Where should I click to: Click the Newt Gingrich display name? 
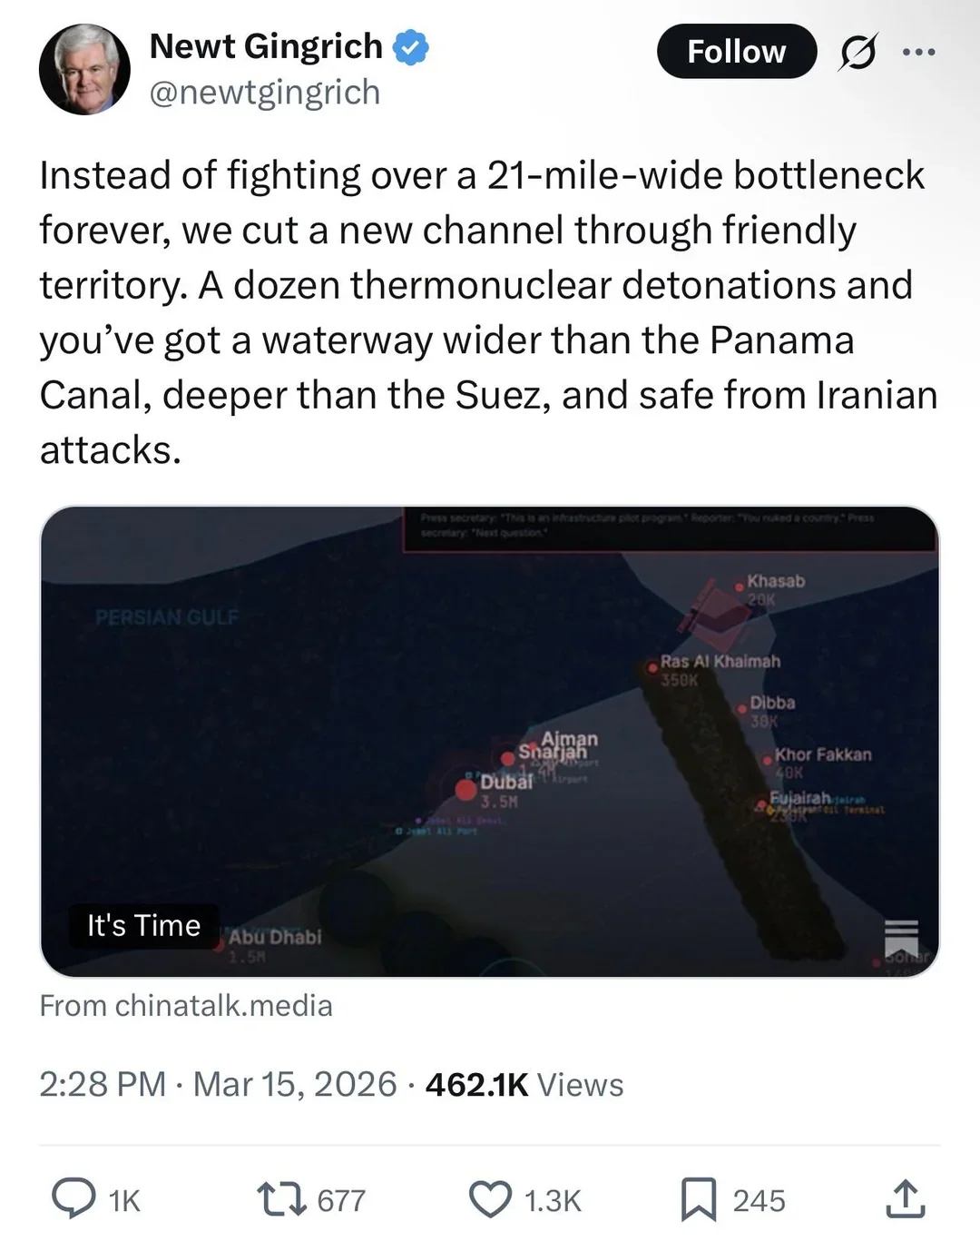(x=266, y=46)
